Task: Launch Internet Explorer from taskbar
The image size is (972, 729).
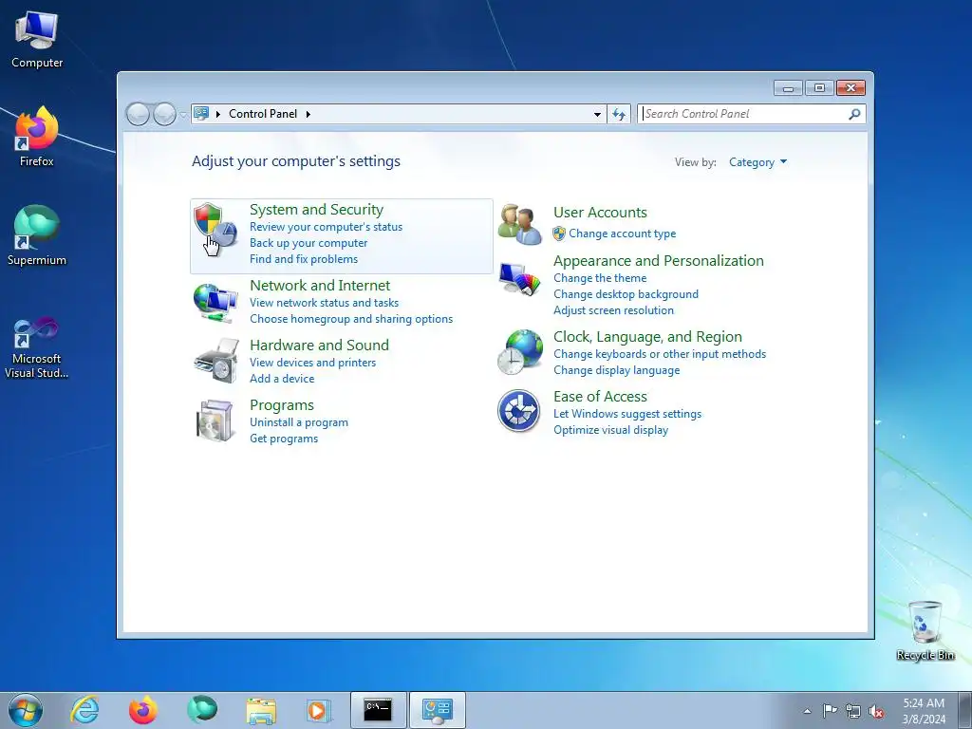Action: pyautogui.click(x=84, y=710)
